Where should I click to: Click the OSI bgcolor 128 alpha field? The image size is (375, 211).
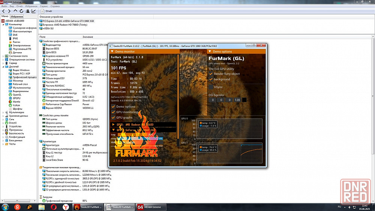point(237,100)
